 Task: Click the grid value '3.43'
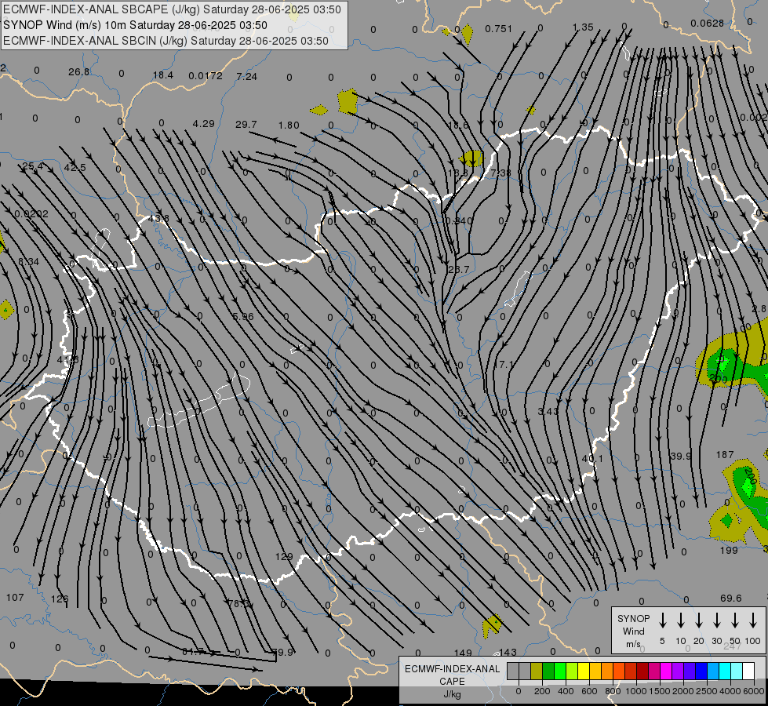click(x=548, y=412)
